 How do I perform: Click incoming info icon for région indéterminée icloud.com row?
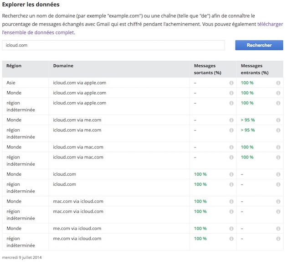pyautogui.click(x=278, y=184)
